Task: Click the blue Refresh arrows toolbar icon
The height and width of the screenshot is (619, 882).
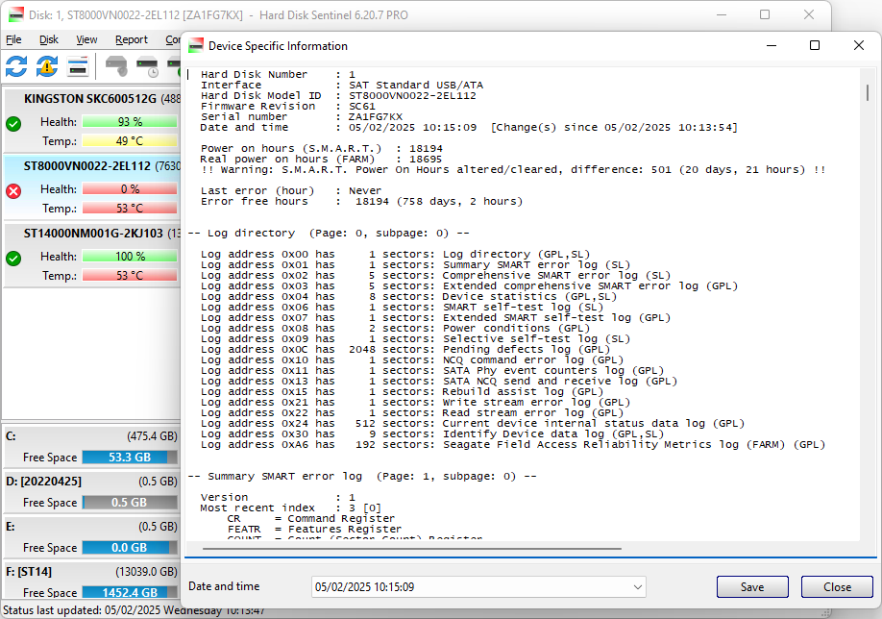Action: pos(16,66)
